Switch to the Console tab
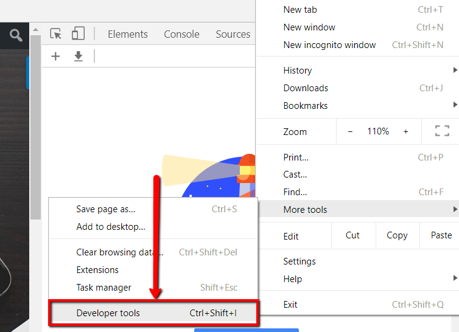This screenshot has height=332, width=459. tap(181, 34)
